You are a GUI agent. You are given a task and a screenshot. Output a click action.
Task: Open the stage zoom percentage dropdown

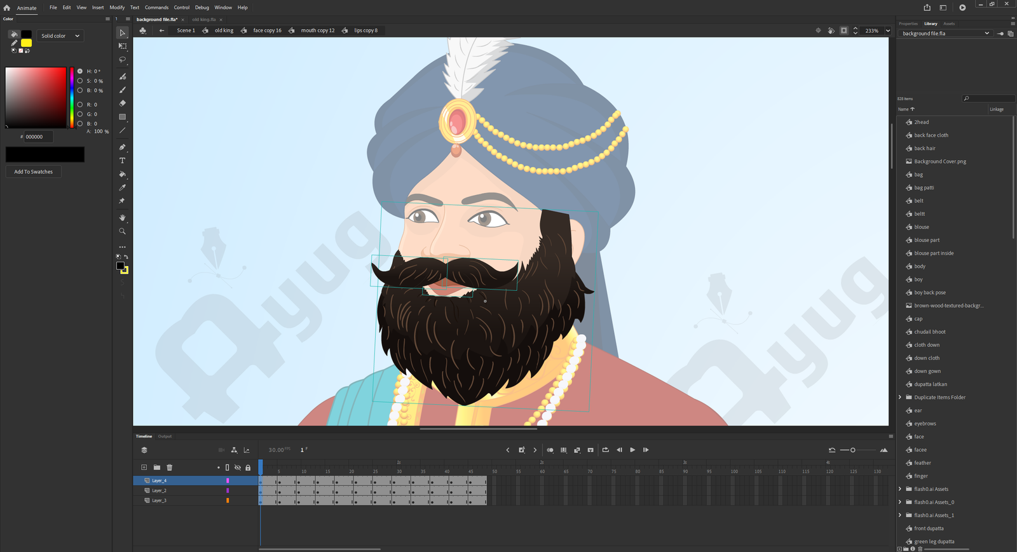point(888,30)
